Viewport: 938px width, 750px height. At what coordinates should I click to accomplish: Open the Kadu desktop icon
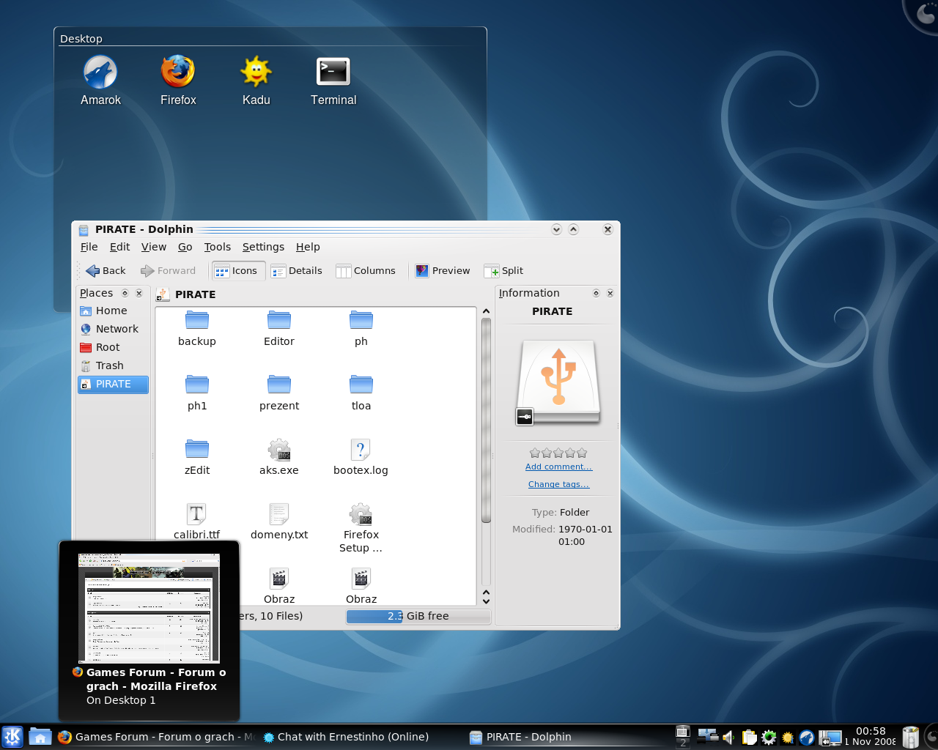click(x=256, y=81)
